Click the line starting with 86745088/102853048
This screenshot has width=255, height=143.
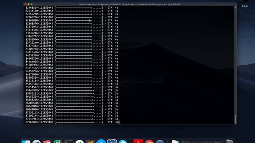click(72, 106)
